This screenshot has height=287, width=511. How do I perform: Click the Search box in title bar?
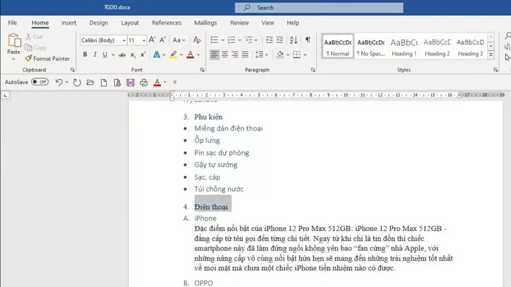click(319, 8)
